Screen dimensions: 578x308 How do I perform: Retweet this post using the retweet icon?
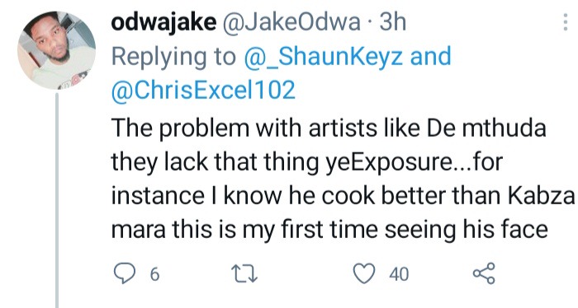244,274
